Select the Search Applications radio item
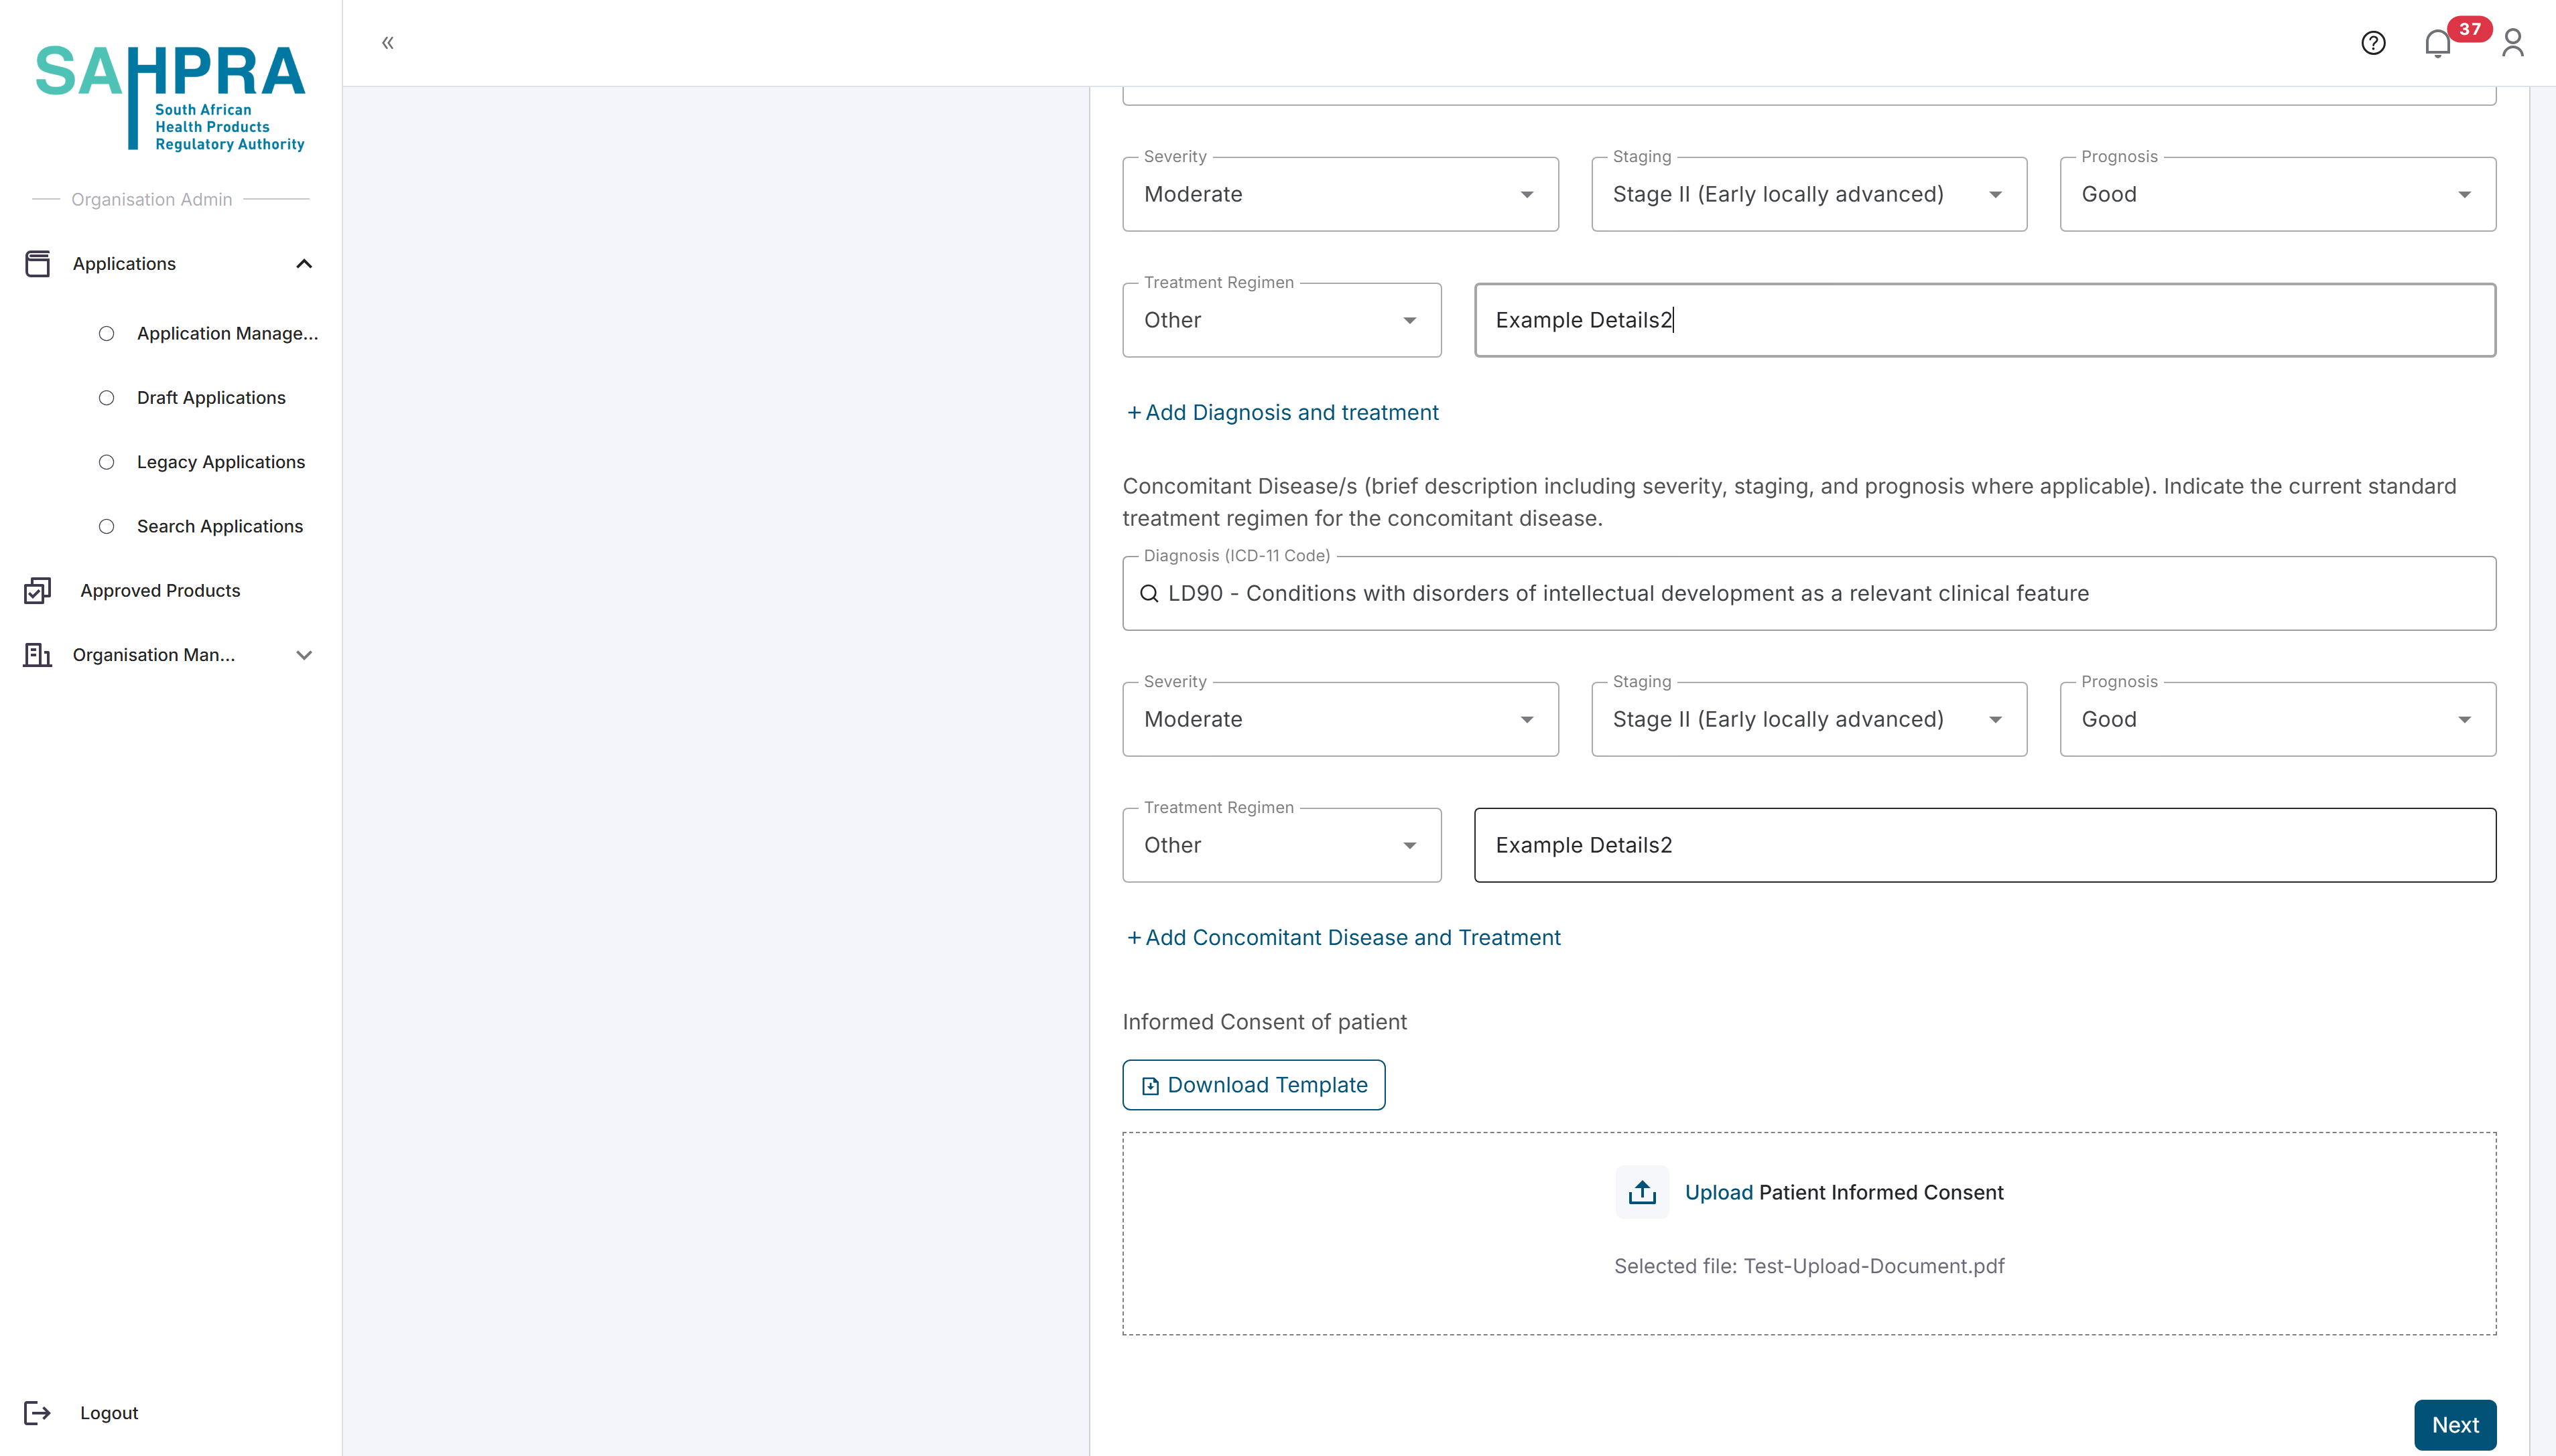 tap(106, 527)
